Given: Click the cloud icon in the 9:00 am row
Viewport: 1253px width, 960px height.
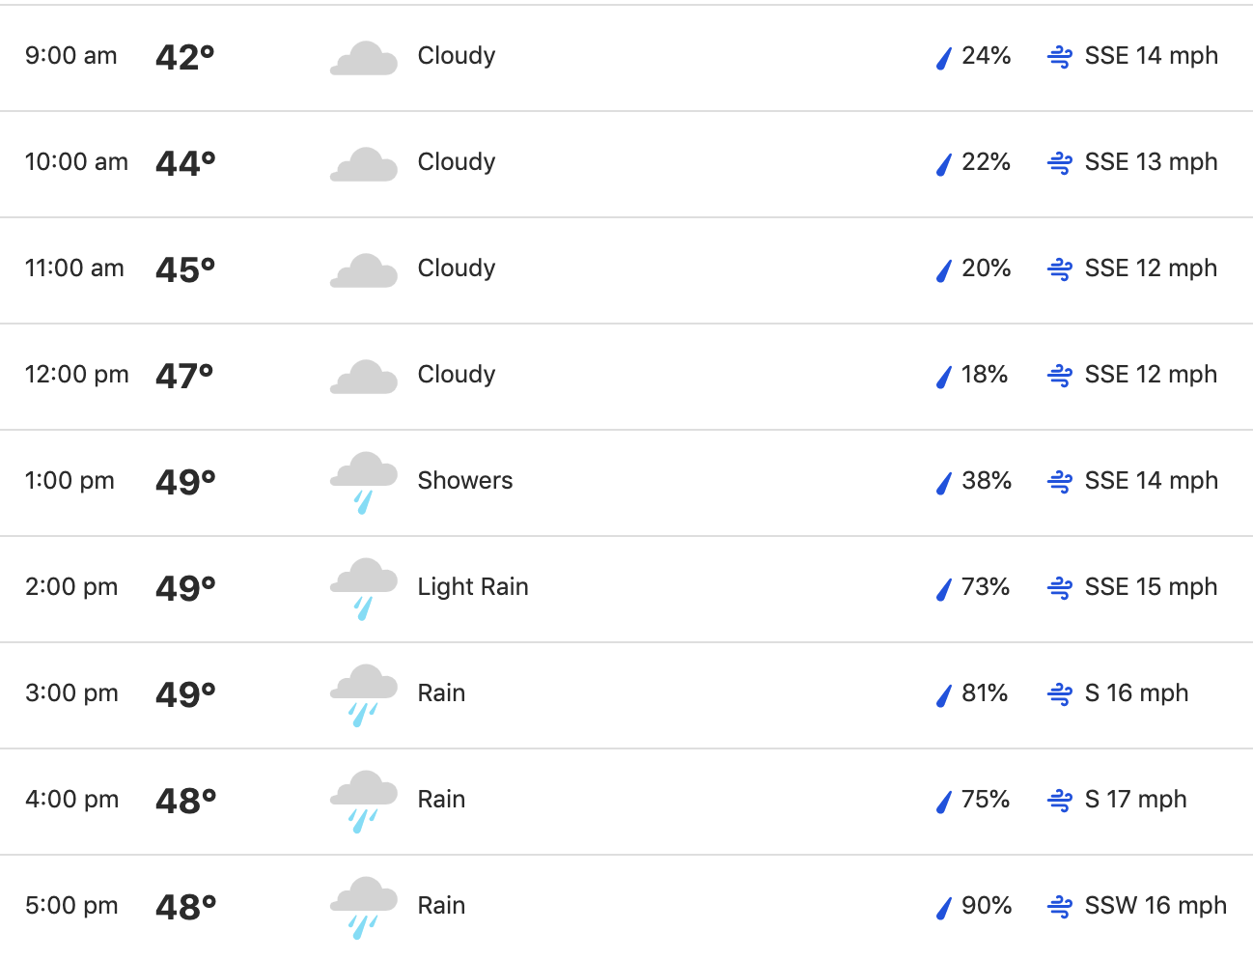Looking at the screenshot, I should pyautogui.click(x=363, y=59).
